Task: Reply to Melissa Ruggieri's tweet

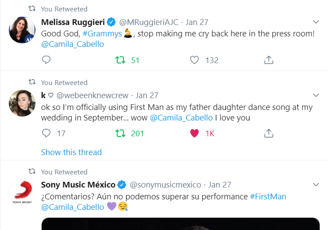Action: pos(46,60)
